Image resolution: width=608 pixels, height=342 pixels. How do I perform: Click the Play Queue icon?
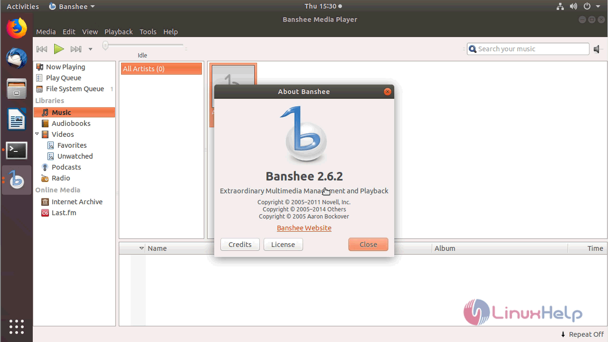point(39,78)
